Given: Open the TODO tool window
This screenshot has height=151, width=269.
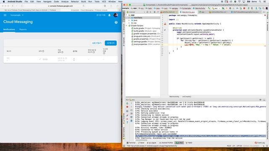Looking at the screenshot, I should [x=189, y=143].
